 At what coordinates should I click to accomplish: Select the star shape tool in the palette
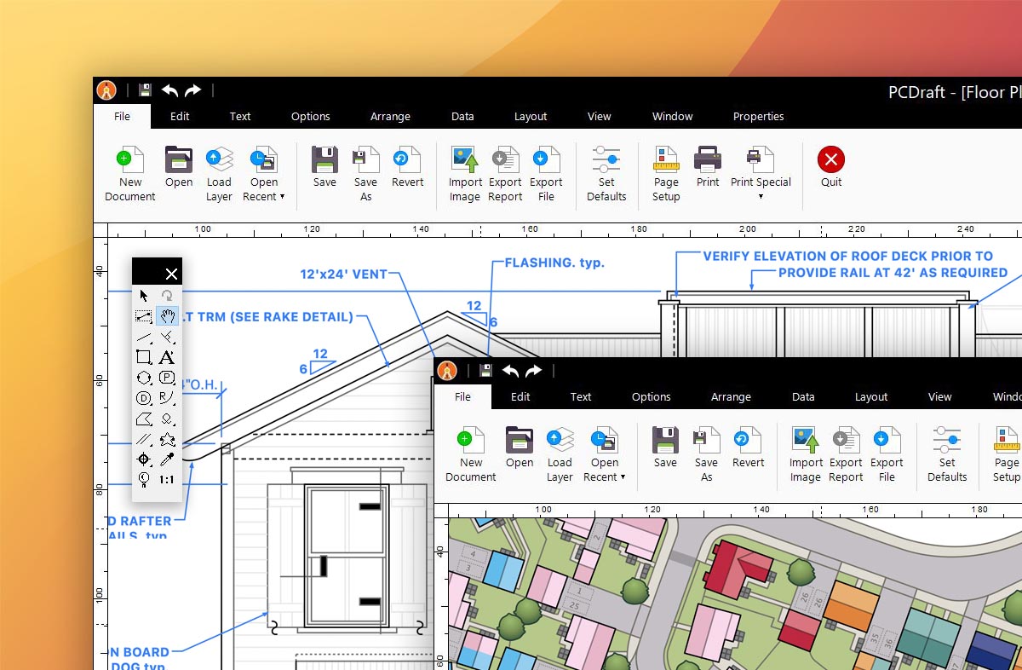(167, 440)
